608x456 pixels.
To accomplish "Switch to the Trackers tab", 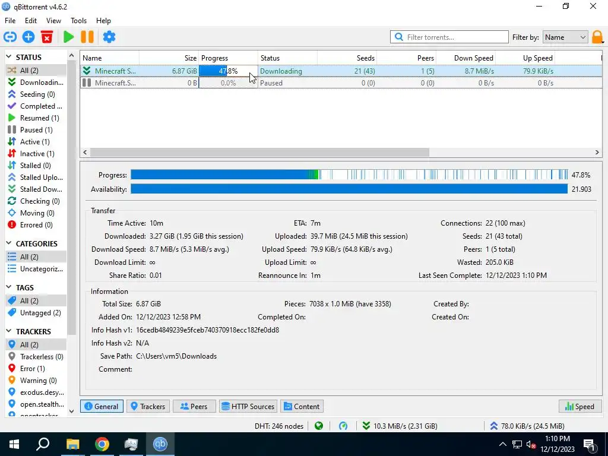I will [x=148, y=406].
